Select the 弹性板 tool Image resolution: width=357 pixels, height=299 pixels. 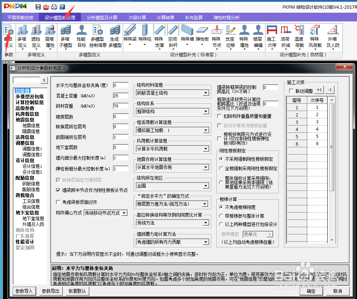click(202, 36)
